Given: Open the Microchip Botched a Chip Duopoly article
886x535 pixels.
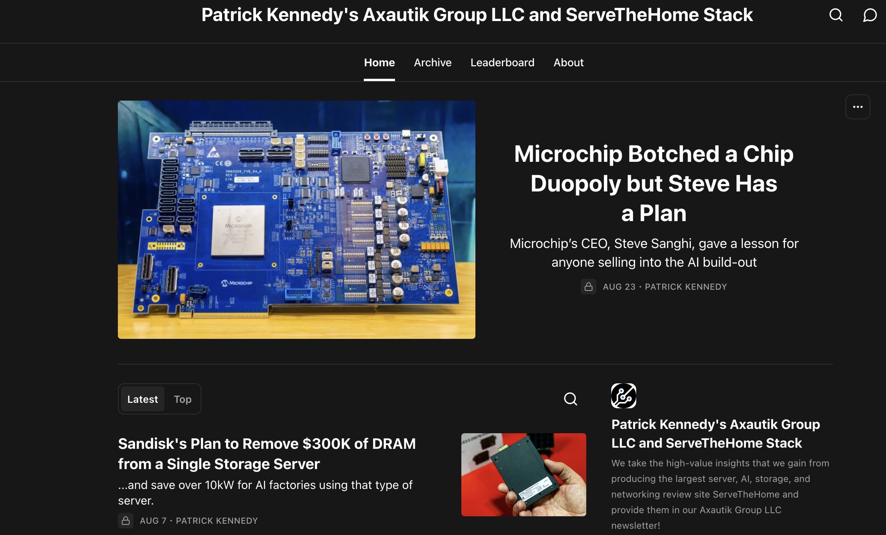Looking at the screenshot, I should [654, 183].
